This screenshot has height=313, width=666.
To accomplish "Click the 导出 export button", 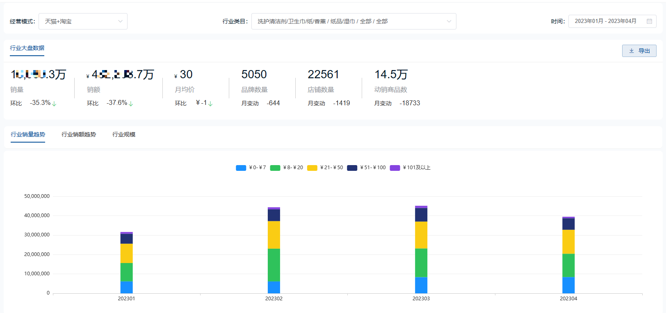I will tap(639, 51).
